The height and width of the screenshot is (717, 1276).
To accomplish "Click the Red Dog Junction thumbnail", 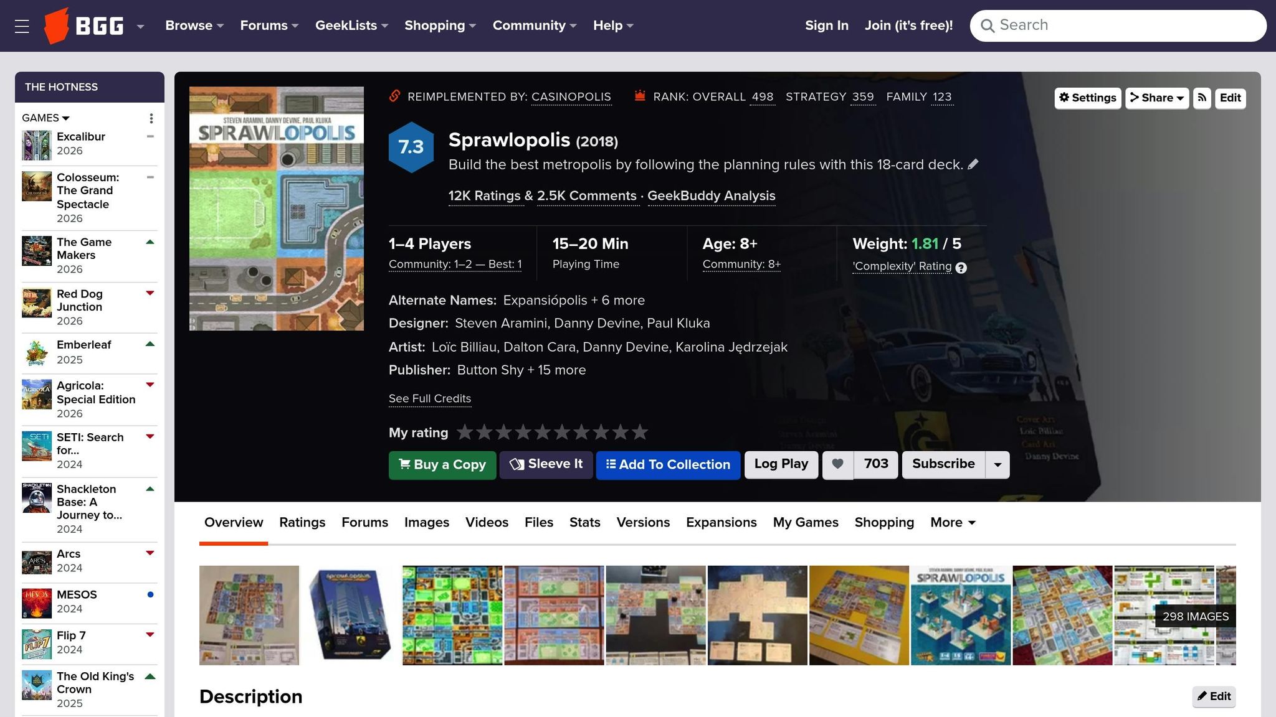I will pyautogui.click(x=37, y=303).
